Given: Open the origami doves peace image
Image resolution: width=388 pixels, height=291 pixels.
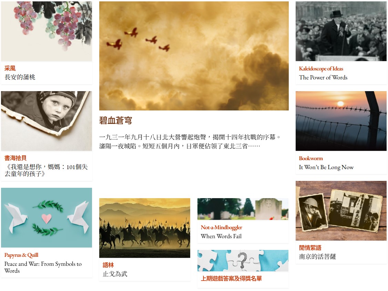Looking at the screenshot, I should [47, 217].
